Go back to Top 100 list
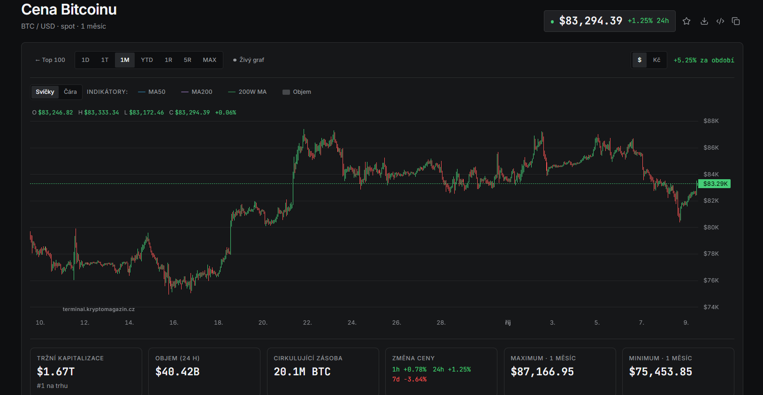 50,60
